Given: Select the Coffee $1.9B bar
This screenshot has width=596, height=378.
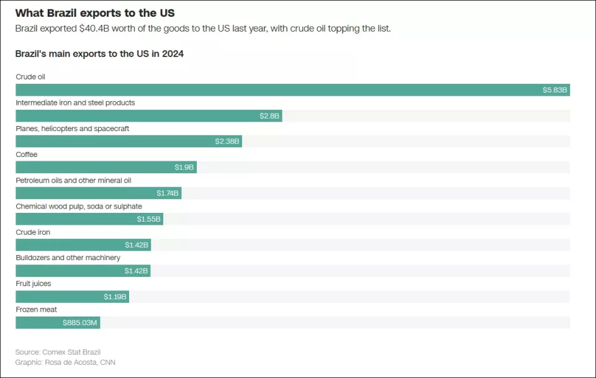Looking at the screenshot, I should point(106,167).
